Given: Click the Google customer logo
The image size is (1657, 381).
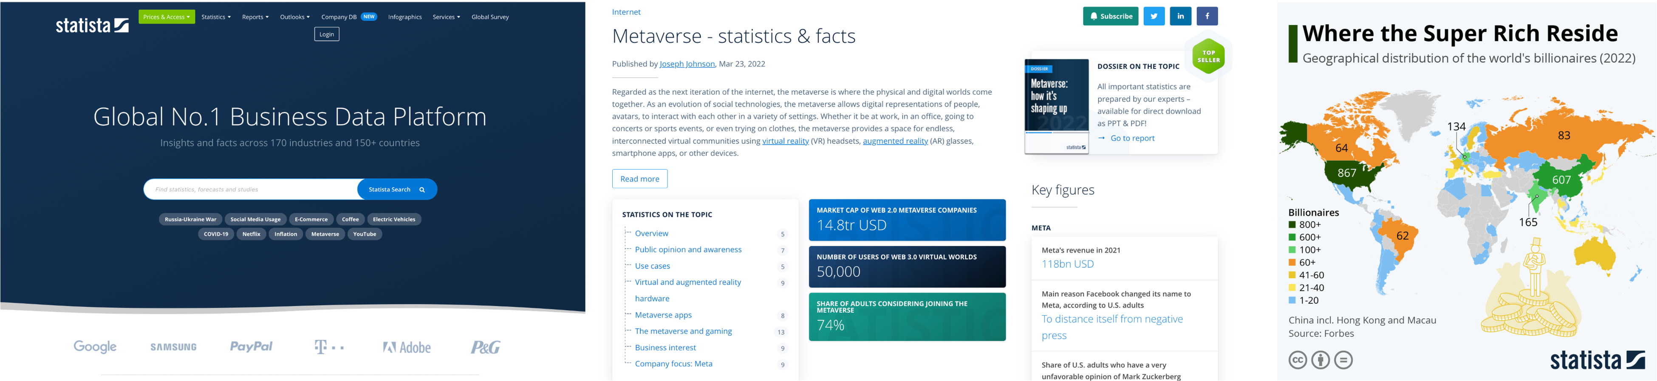Looking at the screenshot, I should (95, 347).
